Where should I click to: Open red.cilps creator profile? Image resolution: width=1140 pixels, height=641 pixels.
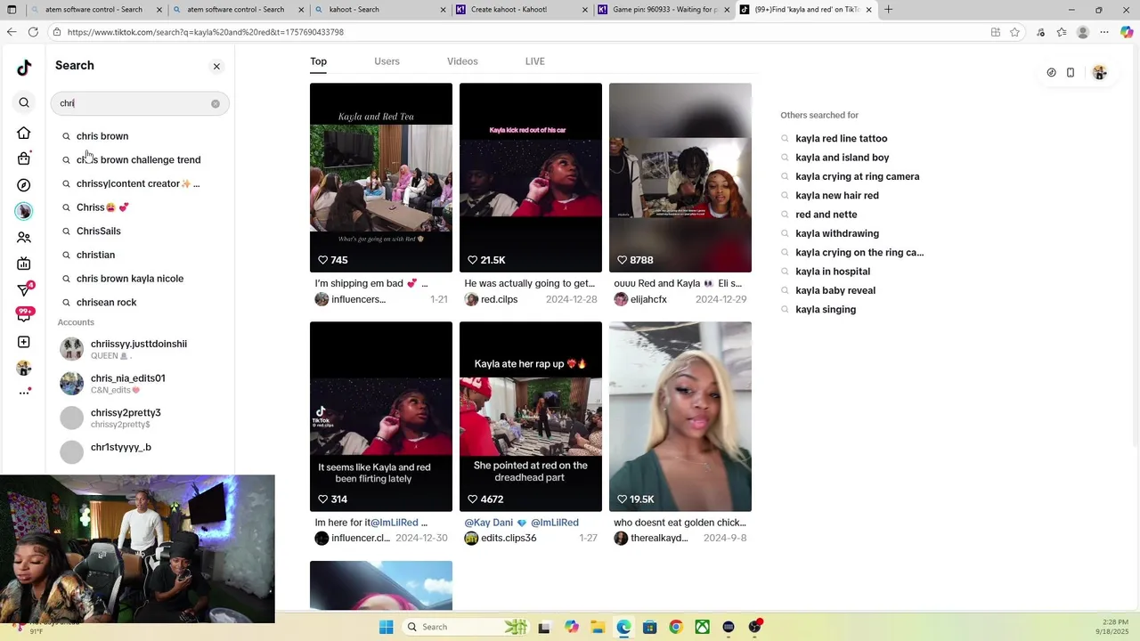(x=491, y=299)
